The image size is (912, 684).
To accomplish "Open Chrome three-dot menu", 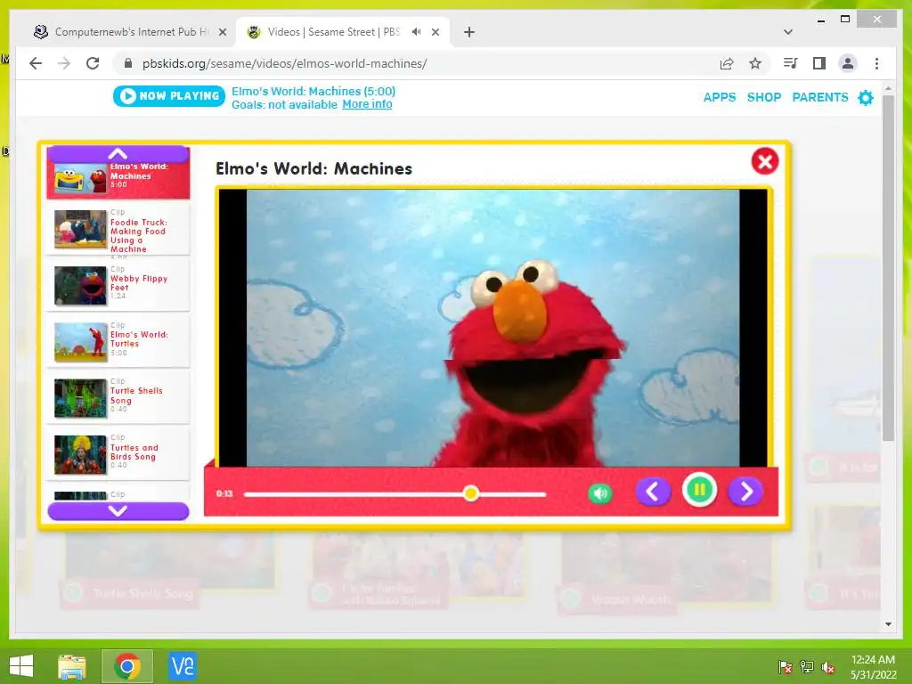I will (x=876, y=63).
